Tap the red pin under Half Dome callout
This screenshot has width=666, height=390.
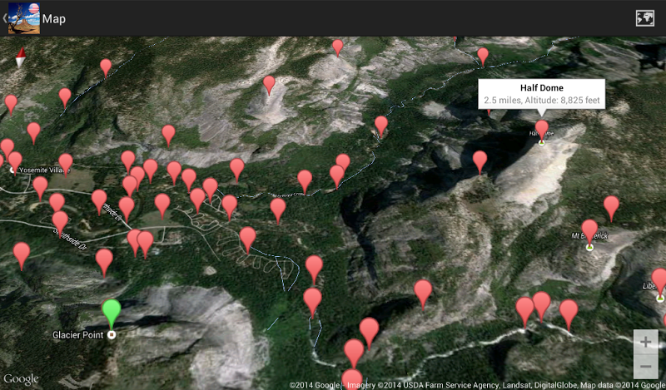542,131
